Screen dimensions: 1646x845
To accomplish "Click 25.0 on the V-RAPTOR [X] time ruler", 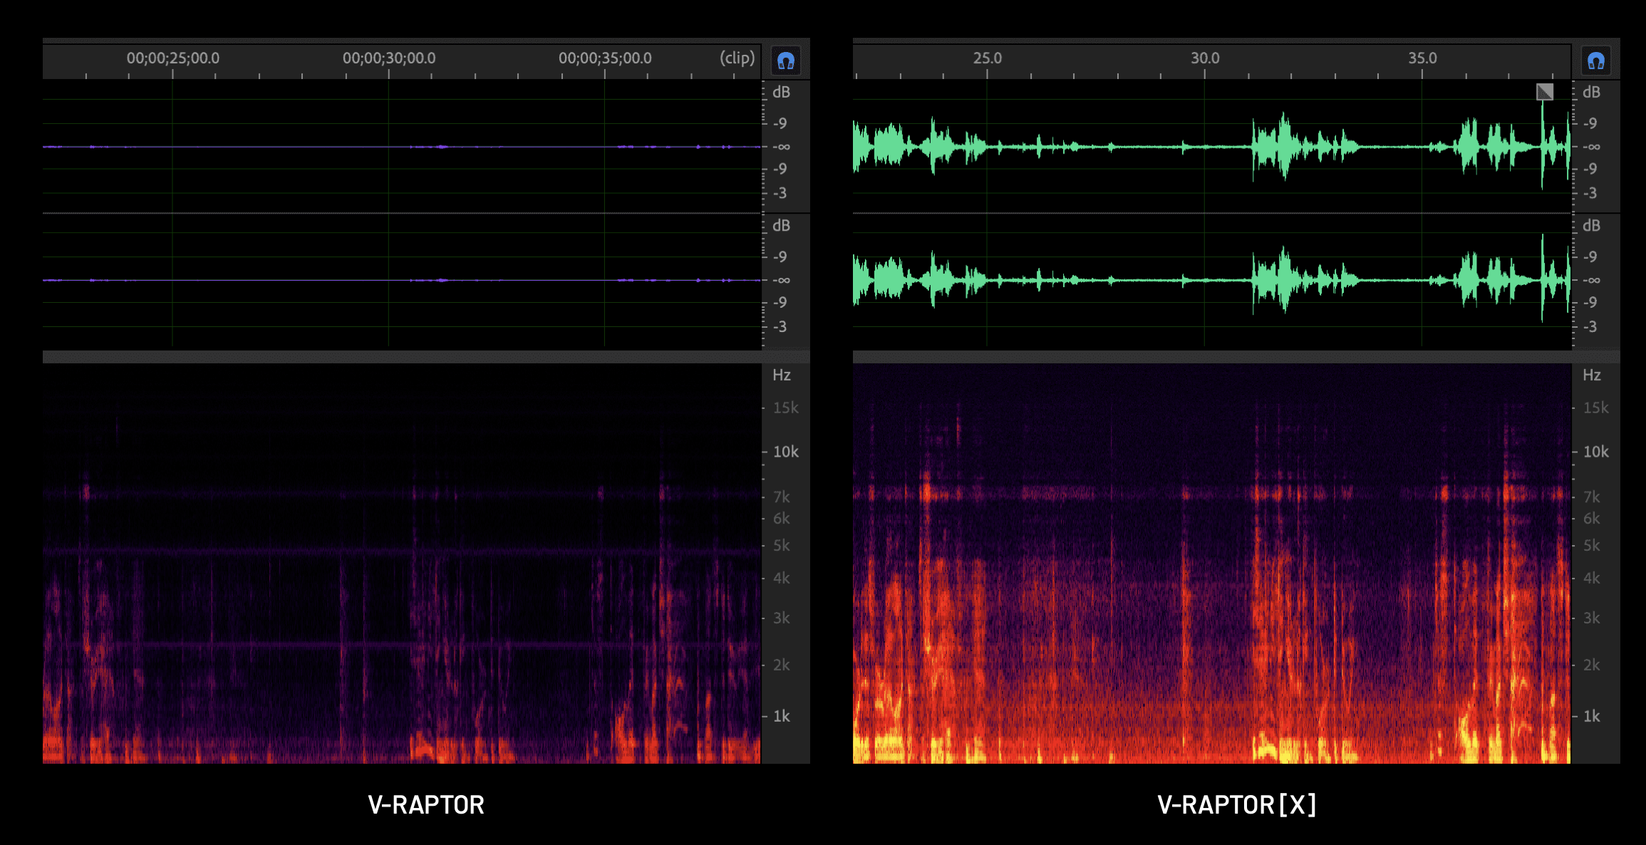I will point(988,58).
